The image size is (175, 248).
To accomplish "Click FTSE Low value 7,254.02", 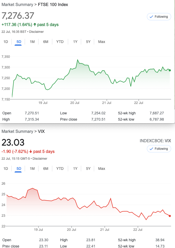I will coord(98,113).
